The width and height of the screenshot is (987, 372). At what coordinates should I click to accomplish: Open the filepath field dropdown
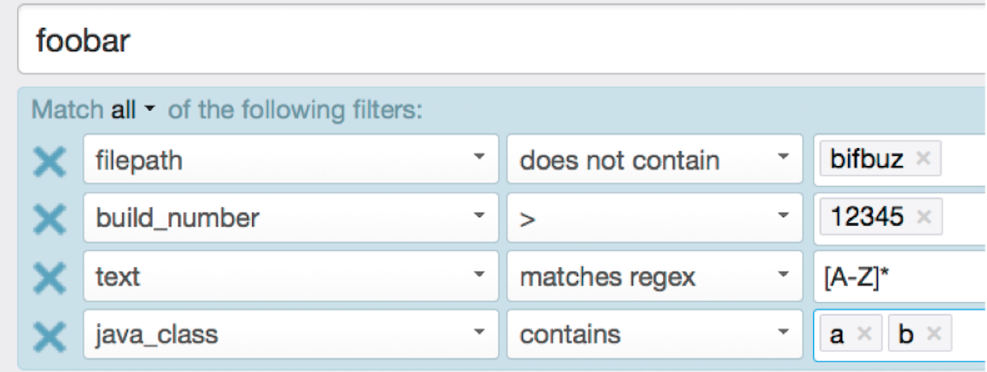point(290,159)
